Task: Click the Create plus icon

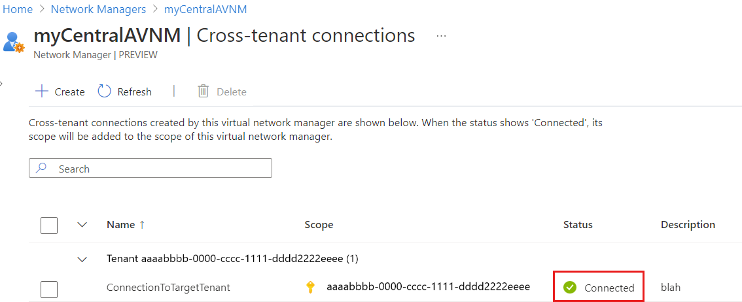Action: click(42, 92)
